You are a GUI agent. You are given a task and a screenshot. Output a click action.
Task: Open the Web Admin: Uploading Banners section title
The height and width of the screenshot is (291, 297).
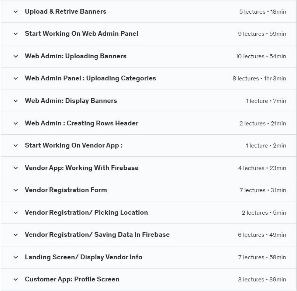76,56
